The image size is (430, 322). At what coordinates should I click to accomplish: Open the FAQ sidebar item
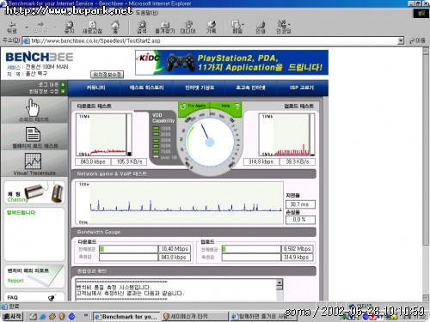coord(34,297)
